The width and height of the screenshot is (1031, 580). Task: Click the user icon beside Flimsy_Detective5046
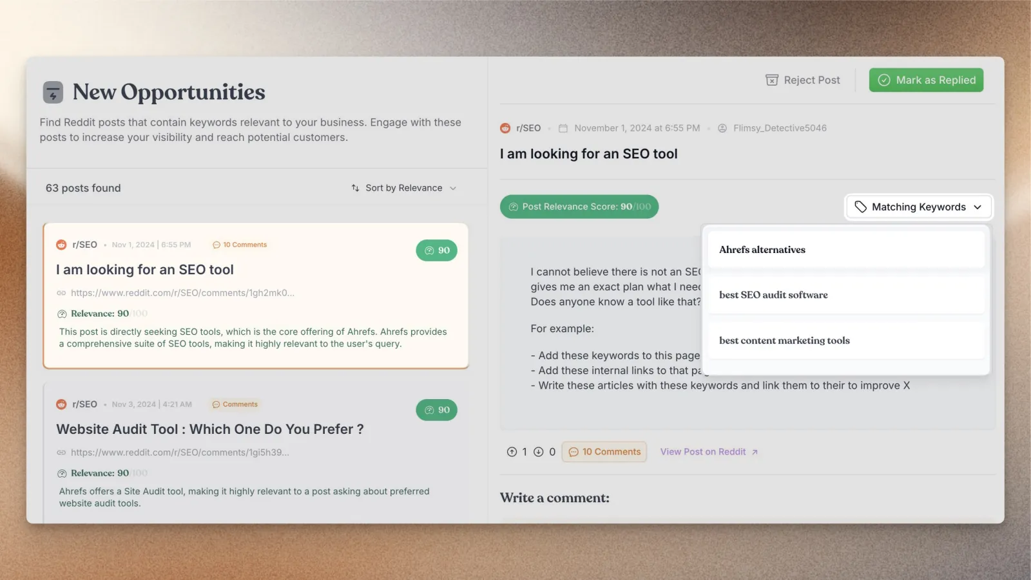point(722,128)
